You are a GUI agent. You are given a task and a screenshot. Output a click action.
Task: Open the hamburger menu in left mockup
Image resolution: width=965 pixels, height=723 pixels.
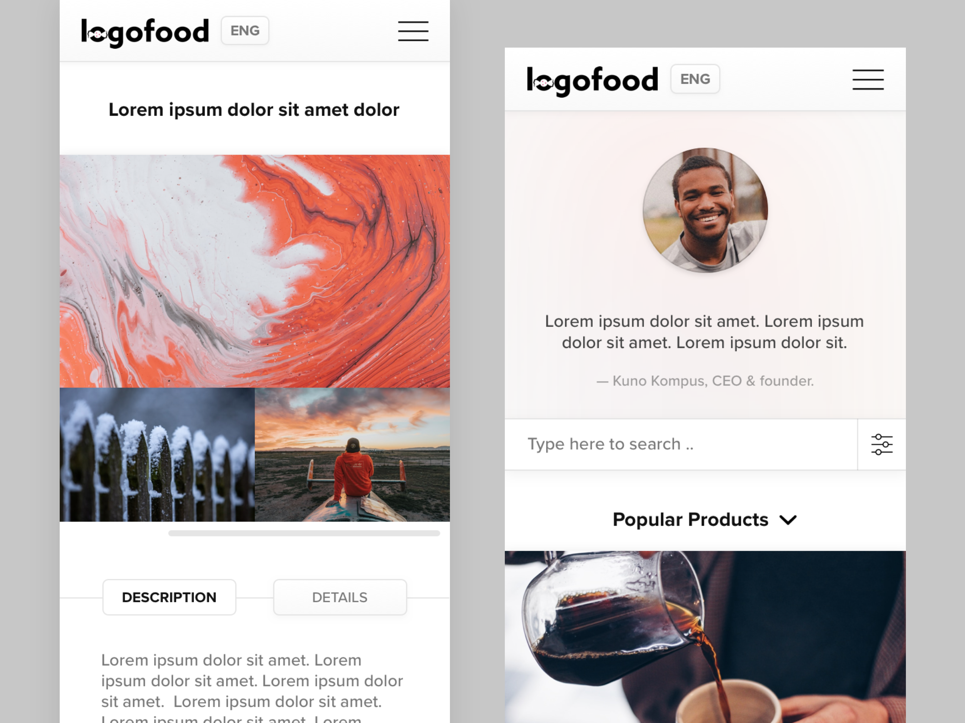[413, 31]
